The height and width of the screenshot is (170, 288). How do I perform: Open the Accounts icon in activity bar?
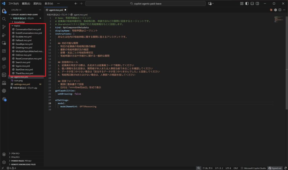[4, 154]
